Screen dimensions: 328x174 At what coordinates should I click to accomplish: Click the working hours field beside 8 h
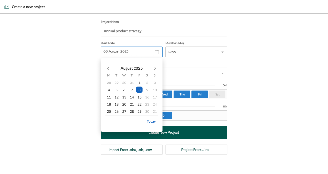point(195,115)
